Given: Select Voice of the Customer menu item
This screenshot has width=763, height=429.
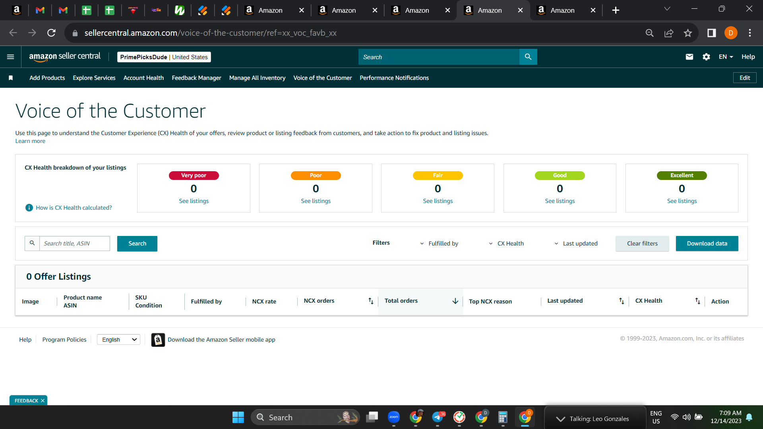Looking at the screenshot, I should click(x=323, y=78).
